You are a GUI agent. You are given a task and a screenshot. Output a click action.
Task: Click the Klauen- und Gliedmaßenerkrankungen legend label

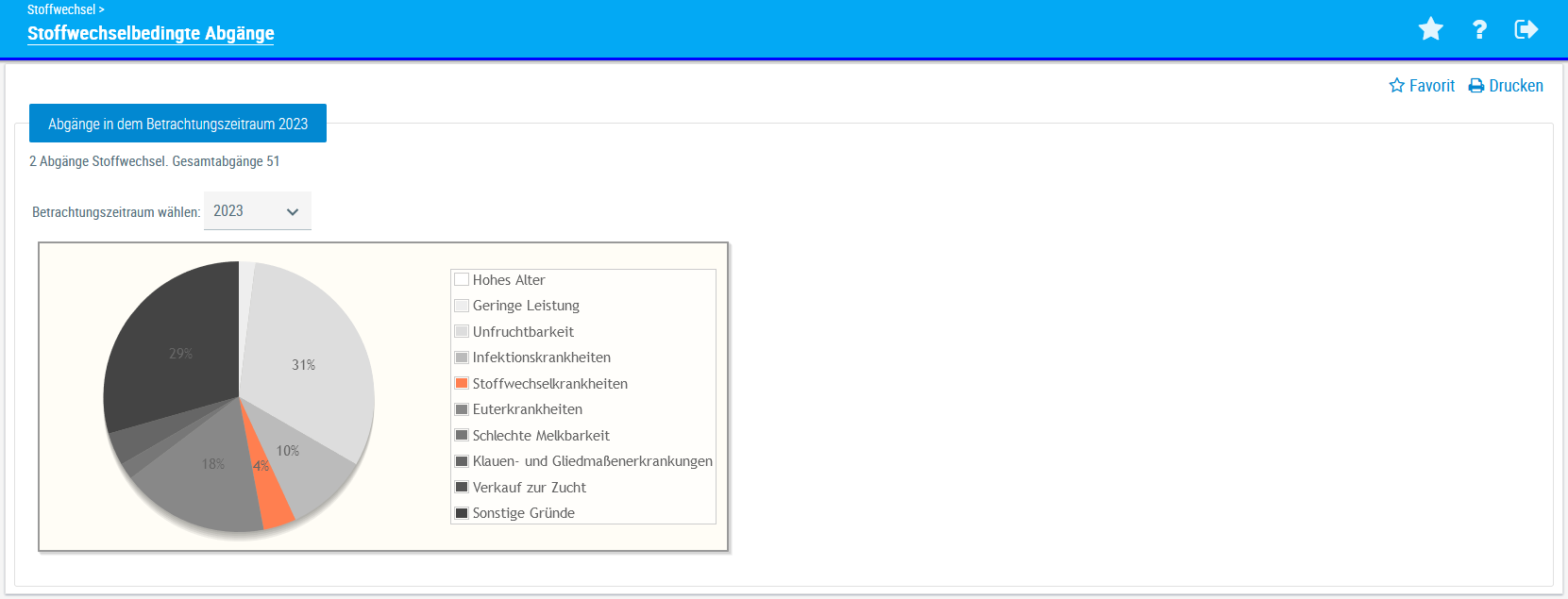pos(593,461)
